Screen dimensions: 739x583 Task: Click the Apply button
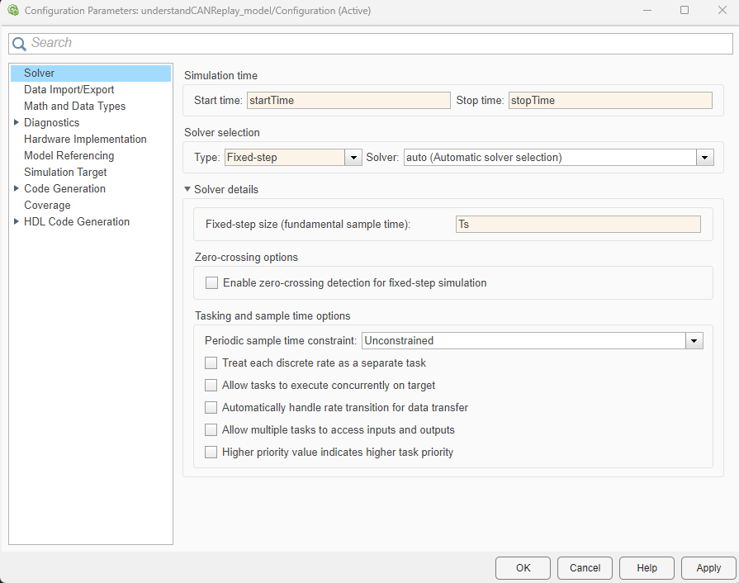[708, 568]
